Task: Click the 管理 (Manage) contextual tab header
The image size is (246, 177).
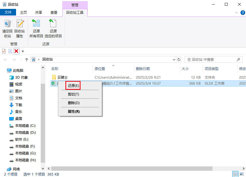Action: [75, 5]
